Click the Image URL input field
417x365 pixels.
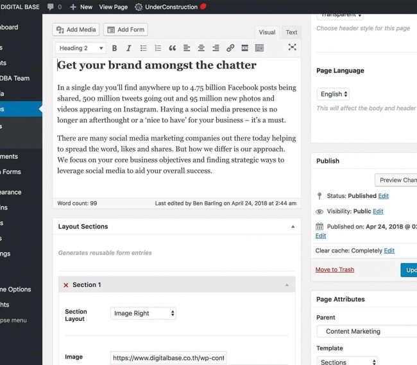pos(169,358)
